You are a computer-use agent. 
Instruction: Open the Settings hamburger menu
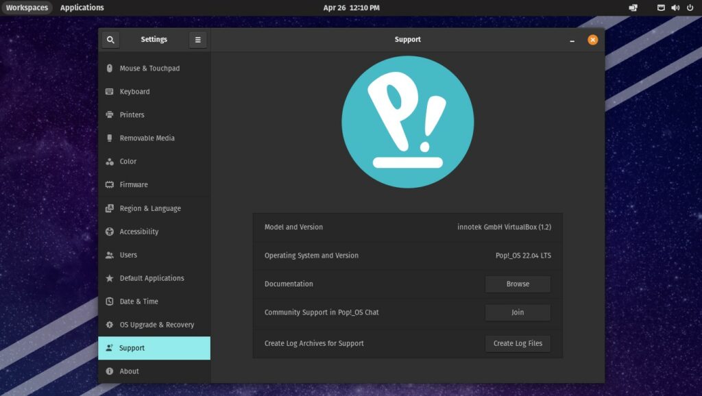(x=197, y=40)
